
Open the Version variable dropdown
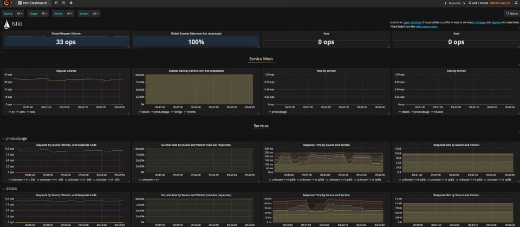click(x=95, y=14)
